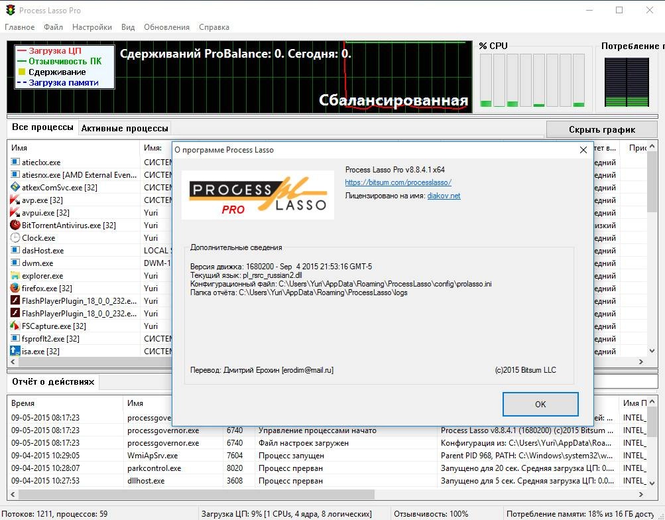Screen dimensions: 665x520
Task: Switch to the Все процессы tab
Action: click(42, 127)
